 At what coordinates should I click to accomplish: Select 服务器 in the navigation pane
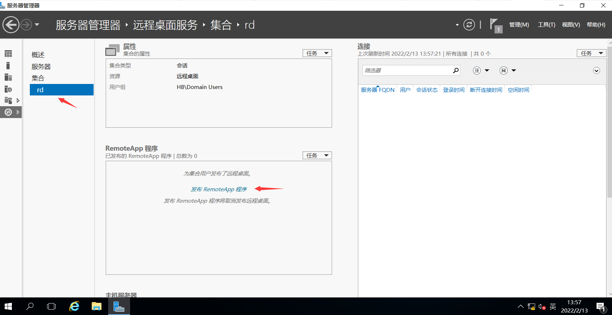[x=41, y=67]
